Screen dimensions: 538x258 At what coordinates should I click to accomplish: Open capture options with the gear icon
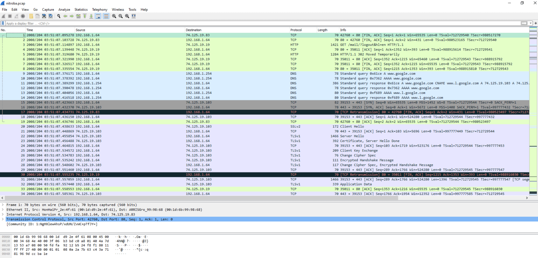coord(22,16)
